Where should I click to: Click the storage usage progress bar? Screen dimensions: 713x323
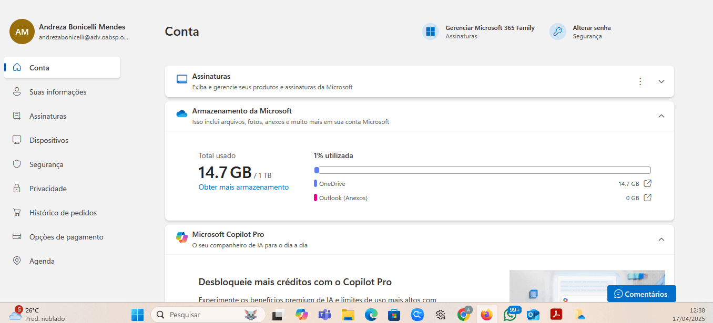click(482, 170)
